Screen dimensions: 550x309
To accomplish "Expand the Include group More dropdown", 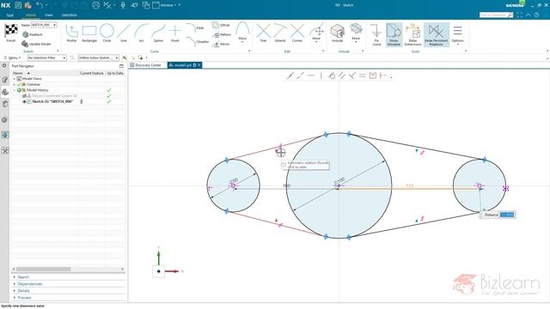I will click(x=356, y=33).
